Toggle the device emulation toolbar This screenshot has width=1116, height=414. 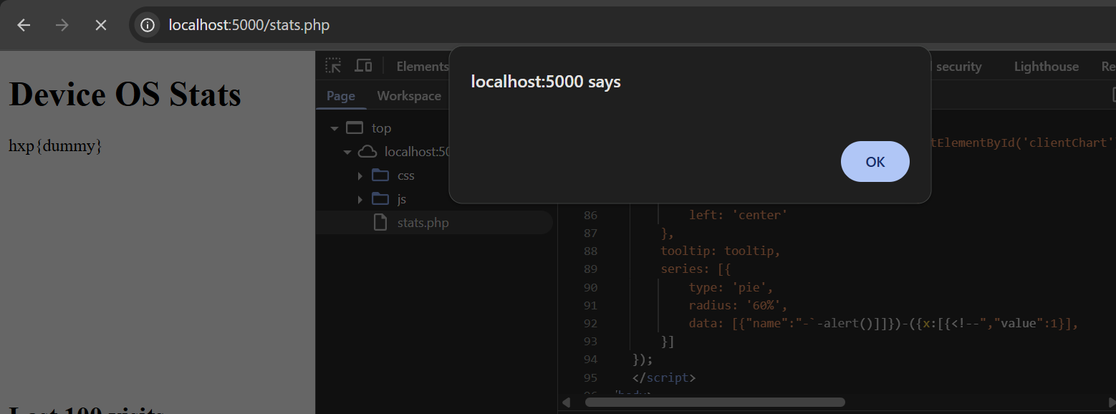tap(363, 65)
